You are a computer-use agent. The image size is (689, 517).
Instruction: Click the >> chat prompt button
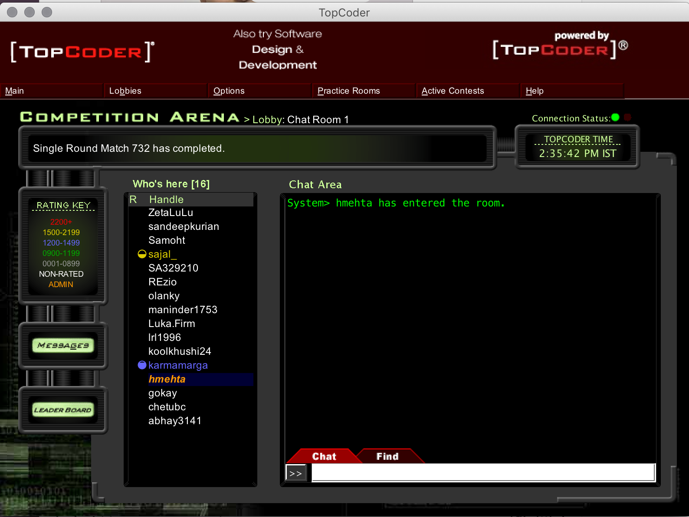point(296,473)
